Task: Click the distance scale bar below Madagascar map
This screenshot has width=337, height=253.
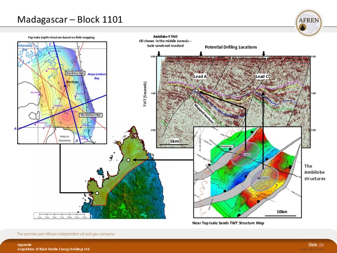Action: click(62, 215)
